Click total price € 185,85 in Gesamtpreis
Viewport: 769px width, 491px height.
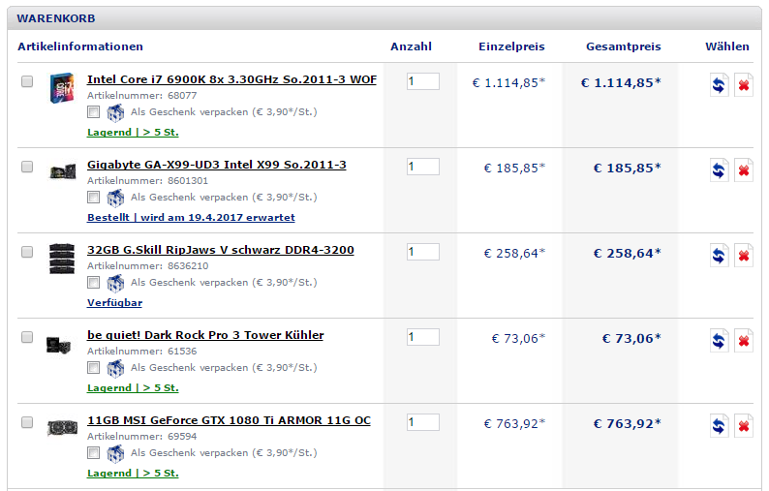(x=628, y=169)
